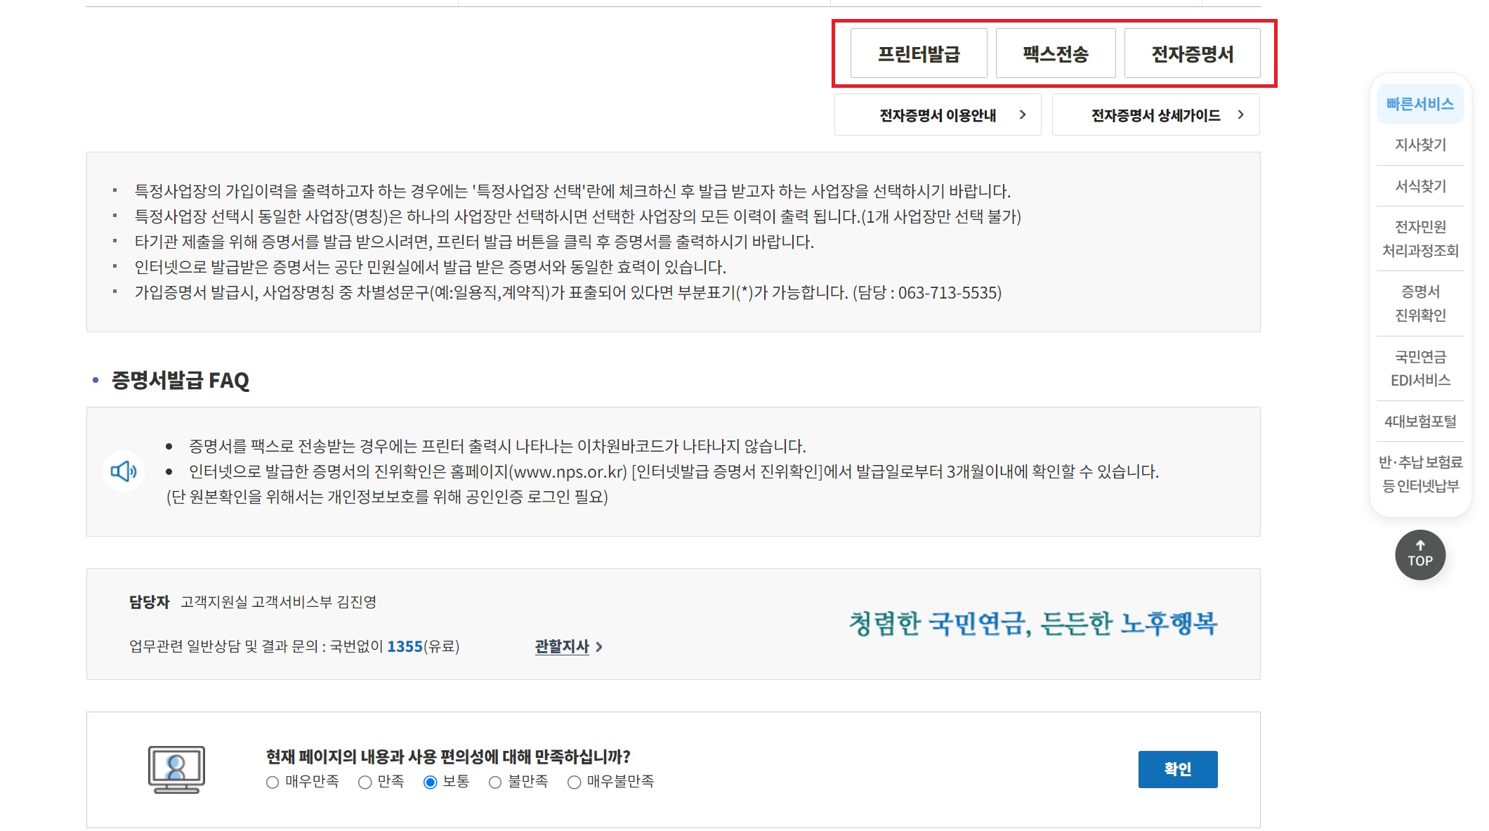Select the 만족 radio button
Viewport: 1489px width, 831px height.
tap(365, 783)
